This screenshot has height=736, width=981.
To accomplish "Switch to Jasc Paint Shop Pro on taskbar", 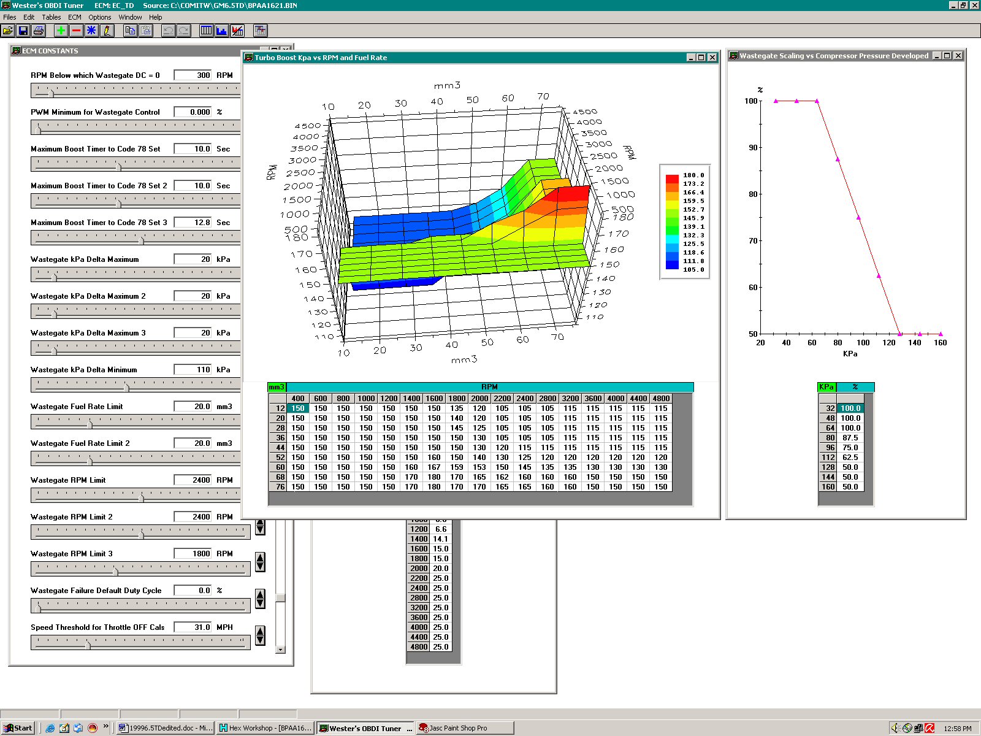I will [x=465, y=728].
